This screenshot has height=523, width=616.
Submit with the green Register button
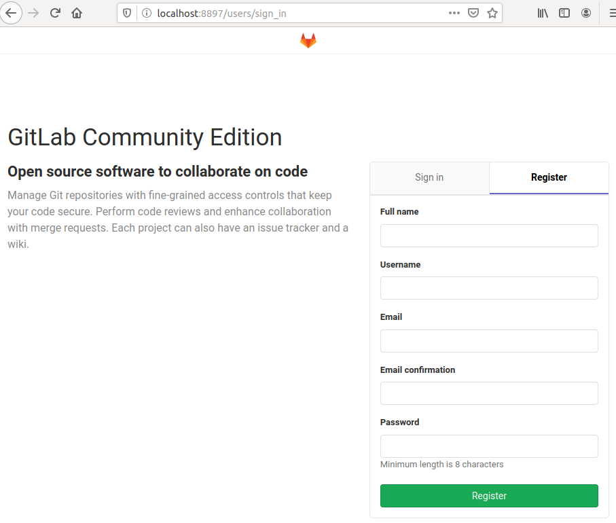489,496
